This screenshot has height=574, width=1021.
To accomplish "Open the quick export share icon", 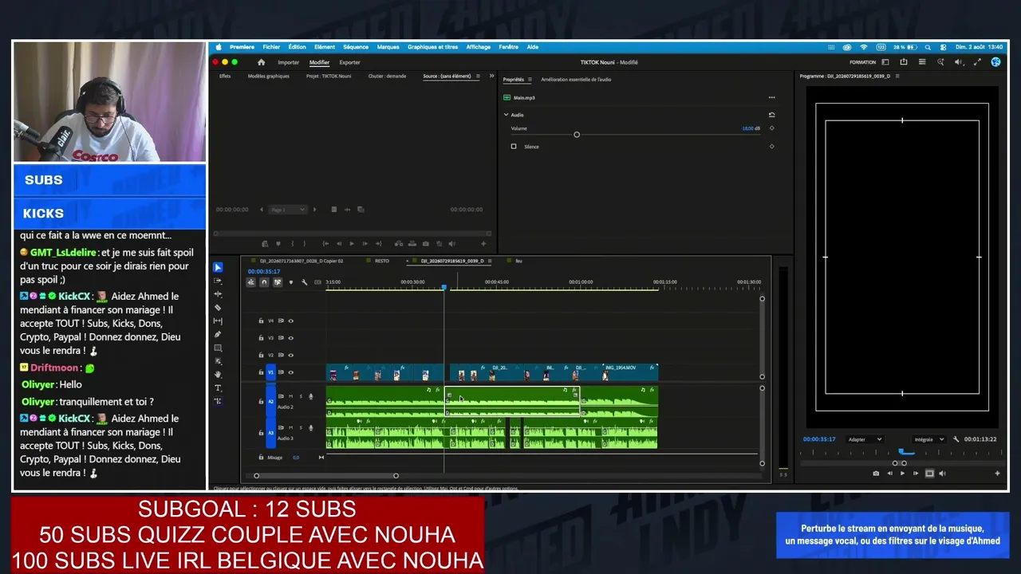I will 904,62.
